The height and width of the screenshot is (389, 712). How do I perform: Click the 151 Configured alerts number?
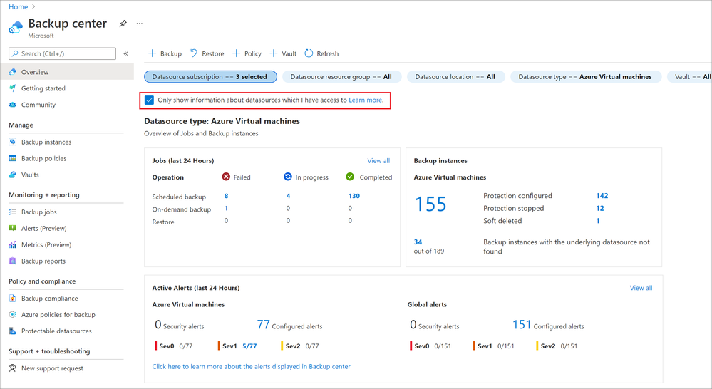coord(522,325)
